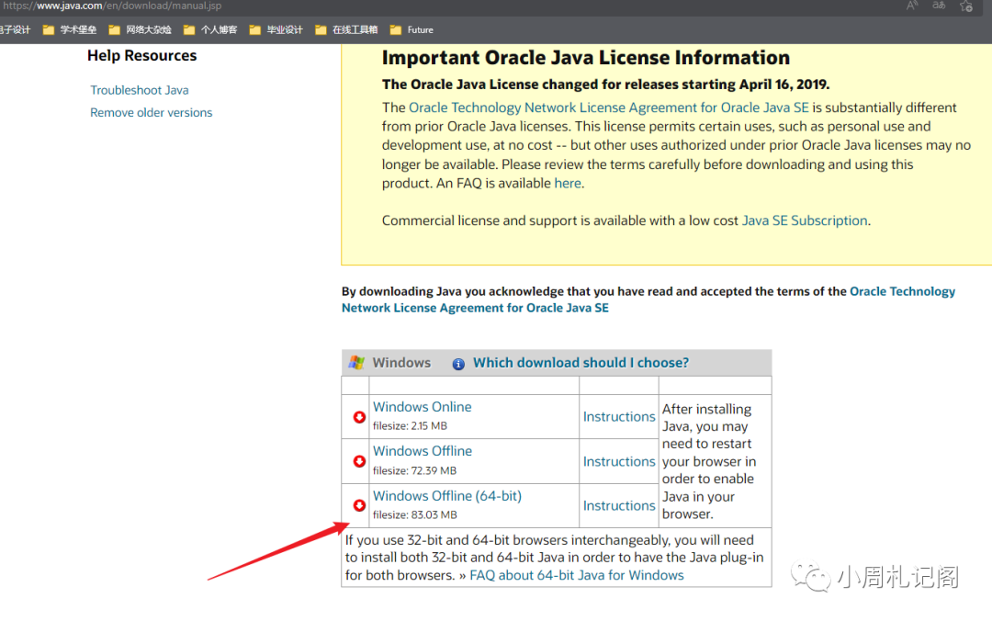
Task: Open bold Oracle Technology Network License Agreement link
Action: point(648,299)
